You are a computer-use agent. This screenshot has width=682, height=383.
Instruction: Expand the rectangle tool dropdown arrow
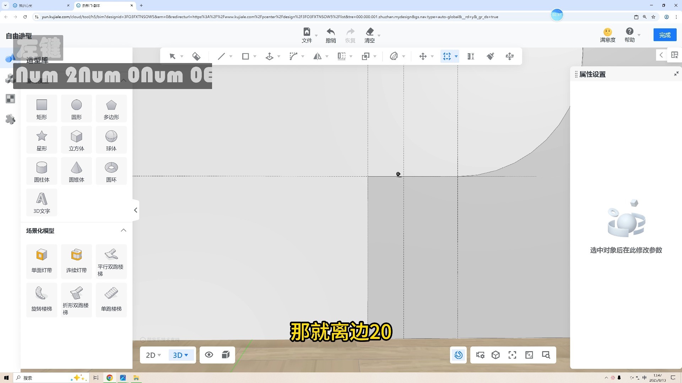255,56
